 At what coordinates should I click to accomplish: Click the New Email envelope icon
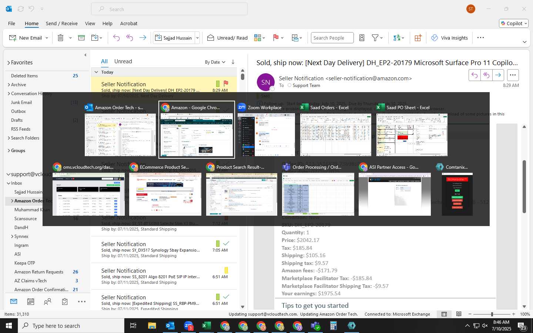tap(13, 38)
